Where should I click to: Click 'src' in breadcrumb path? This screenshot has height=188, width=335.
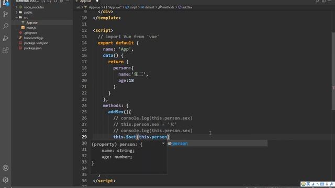tap(78, 7)
